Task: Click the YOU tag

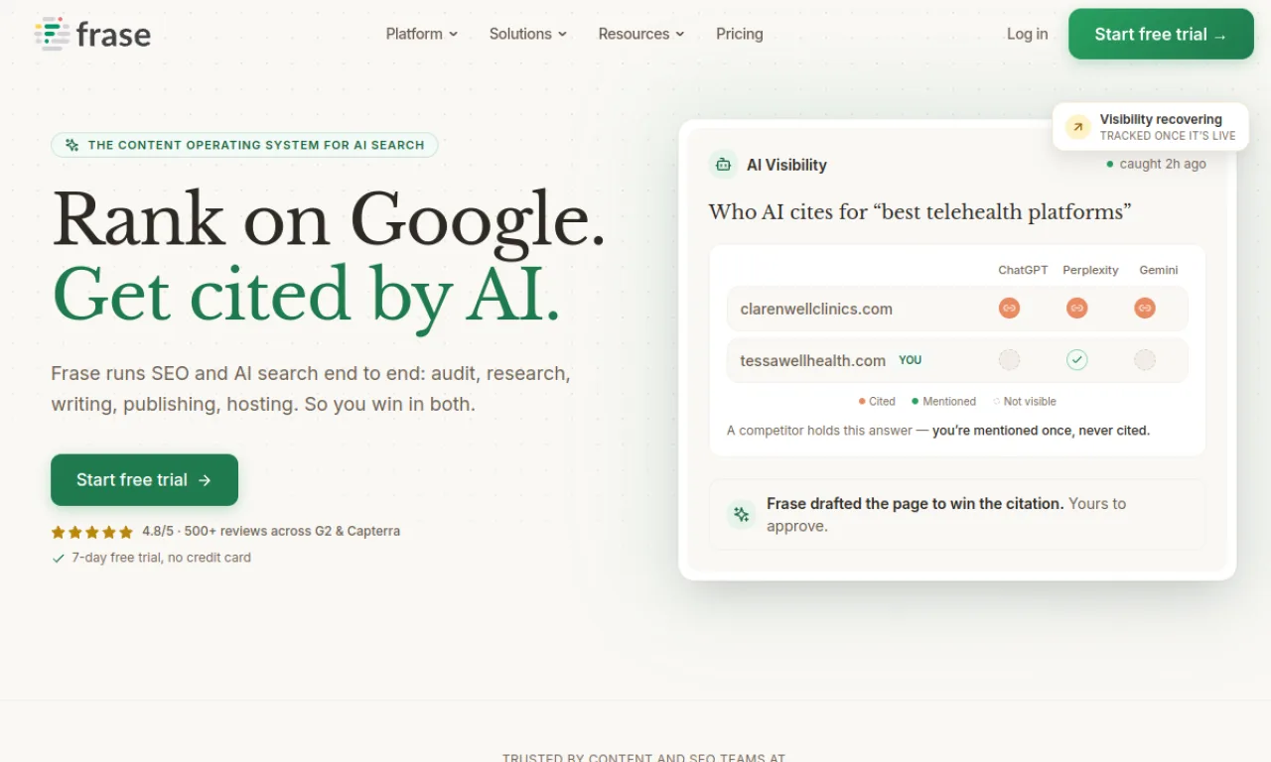Action: click(911, 360)
